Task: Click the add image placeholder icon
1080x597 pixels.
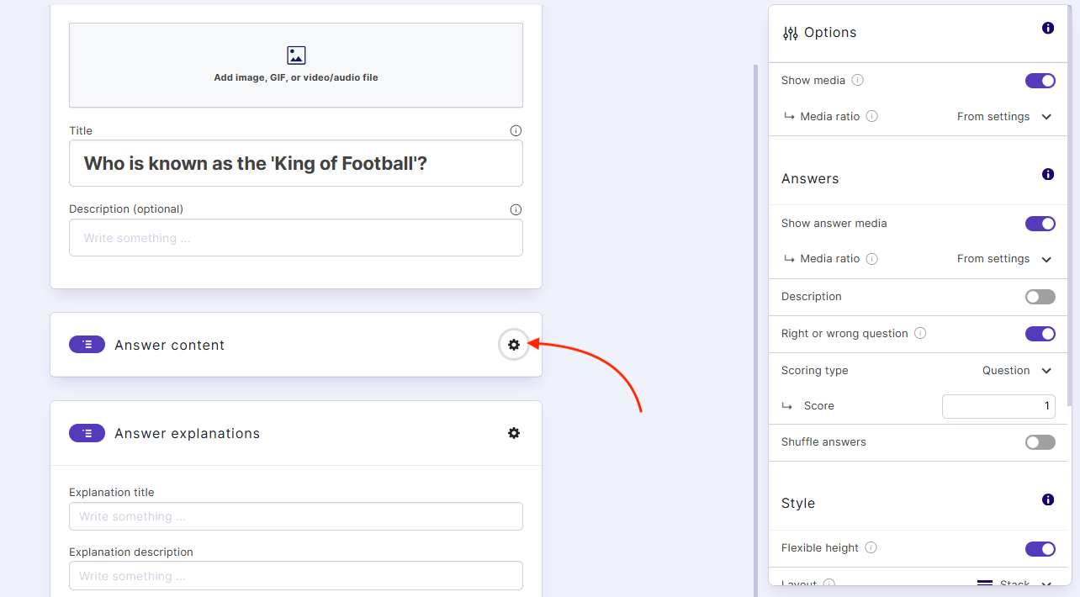Action: [x=296, y=55]
